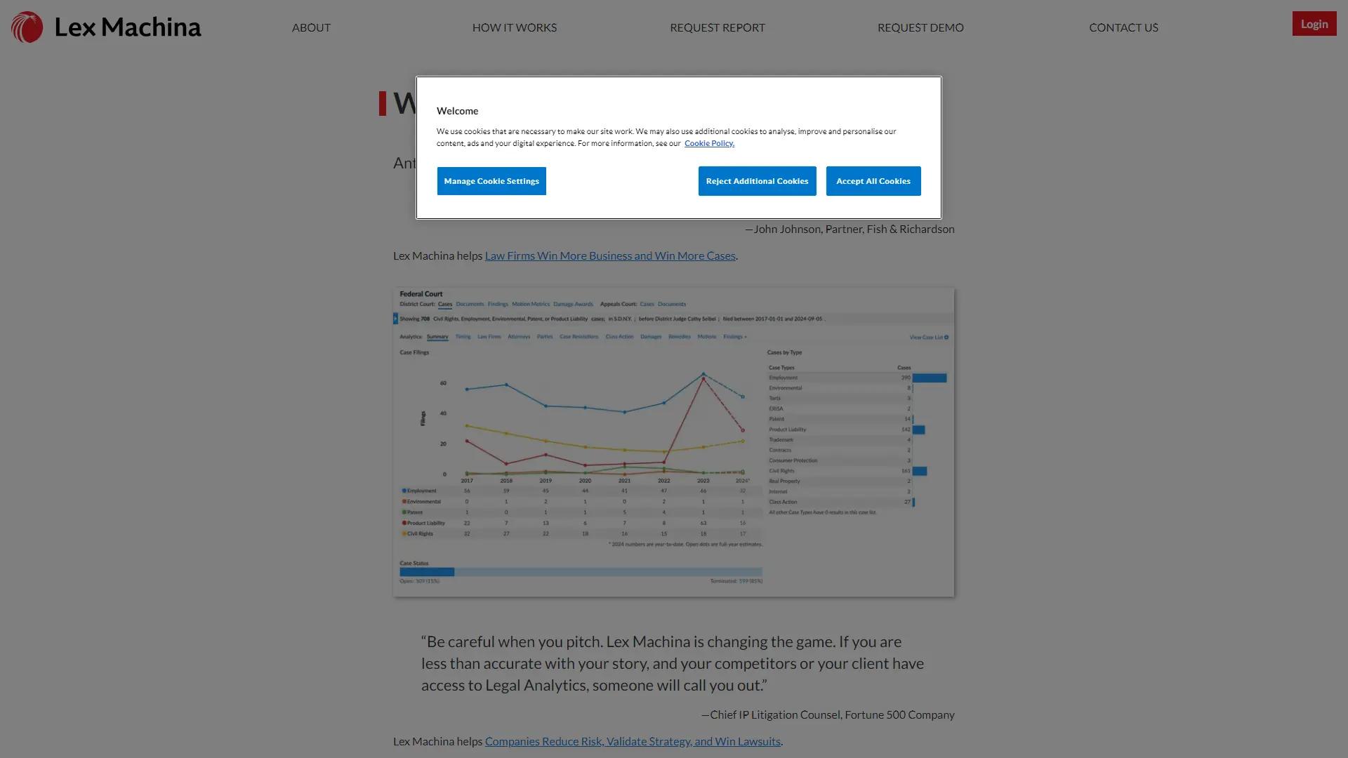Image resolution: width=1348 pixels, height=758 pixels.
Task: Navigate to Contact Us
Action: tap(1123, 27)
